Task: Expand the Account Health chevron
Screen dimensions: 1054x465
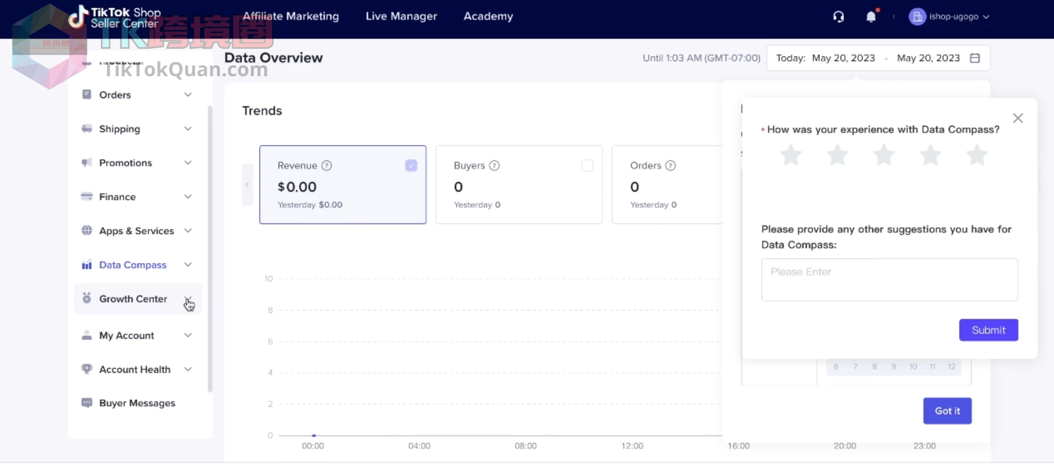Action: [x=188, y=369]
